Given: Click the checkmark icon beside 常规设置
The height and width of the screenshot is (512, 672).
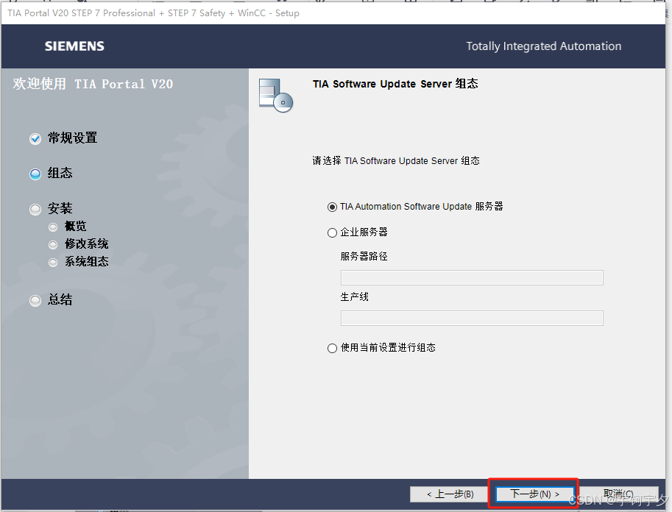Looking at the screenshot, I should (35, 139).
